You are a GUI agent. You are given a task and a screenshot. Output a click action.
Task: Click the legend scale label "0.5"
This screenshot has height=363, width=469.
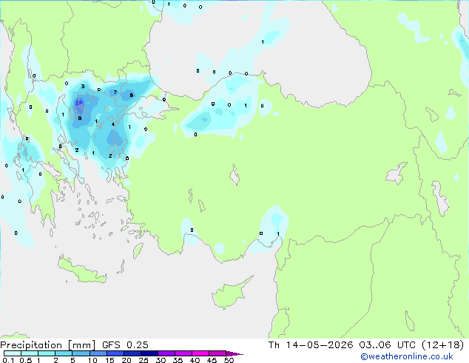(25, 360)
